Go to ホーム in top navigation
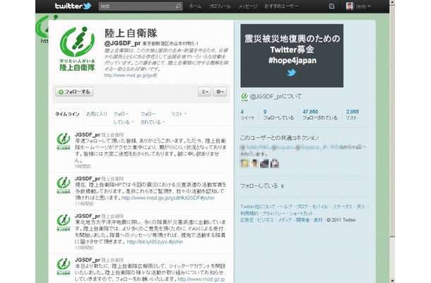Screen dimensions: 431x283 pyautogui.click(x=195, y=6)
